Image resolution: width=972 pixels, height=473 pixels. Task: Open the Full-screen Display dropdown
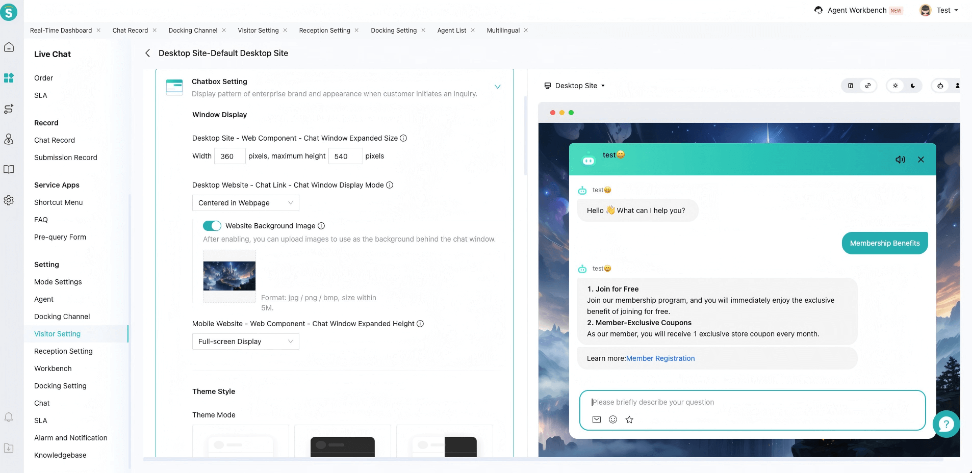click(245, 341)
